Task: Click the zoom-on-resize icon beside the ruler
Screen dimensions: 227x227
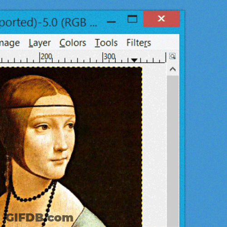Action: 173,56
